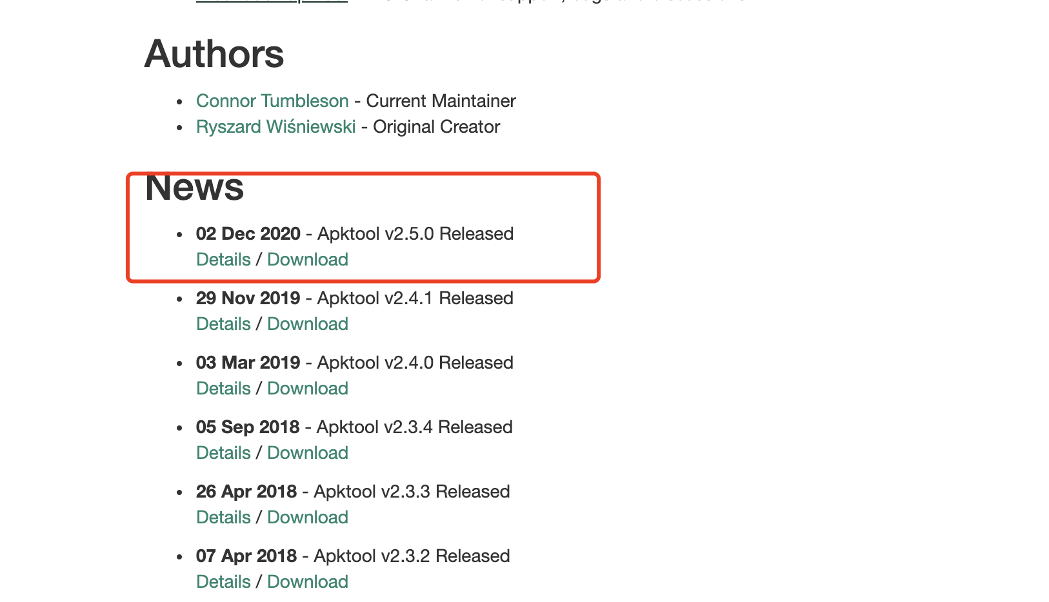Download Apktool v2.5.0
This screenshot has width=1049, height=602.
(x=308, y=260)
